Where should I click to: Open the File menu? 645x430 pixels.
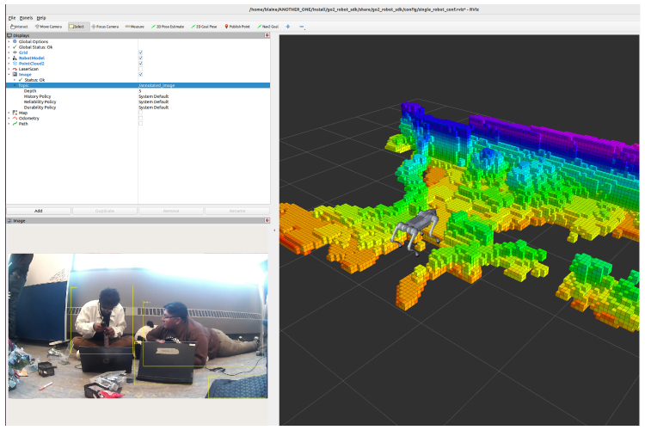pyautogui.click(x=11, y=17)
